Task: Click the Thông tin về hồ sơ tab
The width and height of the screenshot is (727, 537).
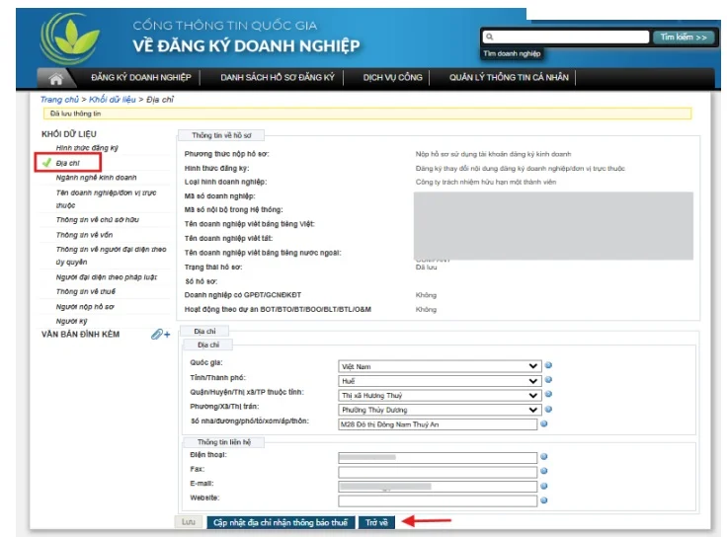Action: click(221, 135)
